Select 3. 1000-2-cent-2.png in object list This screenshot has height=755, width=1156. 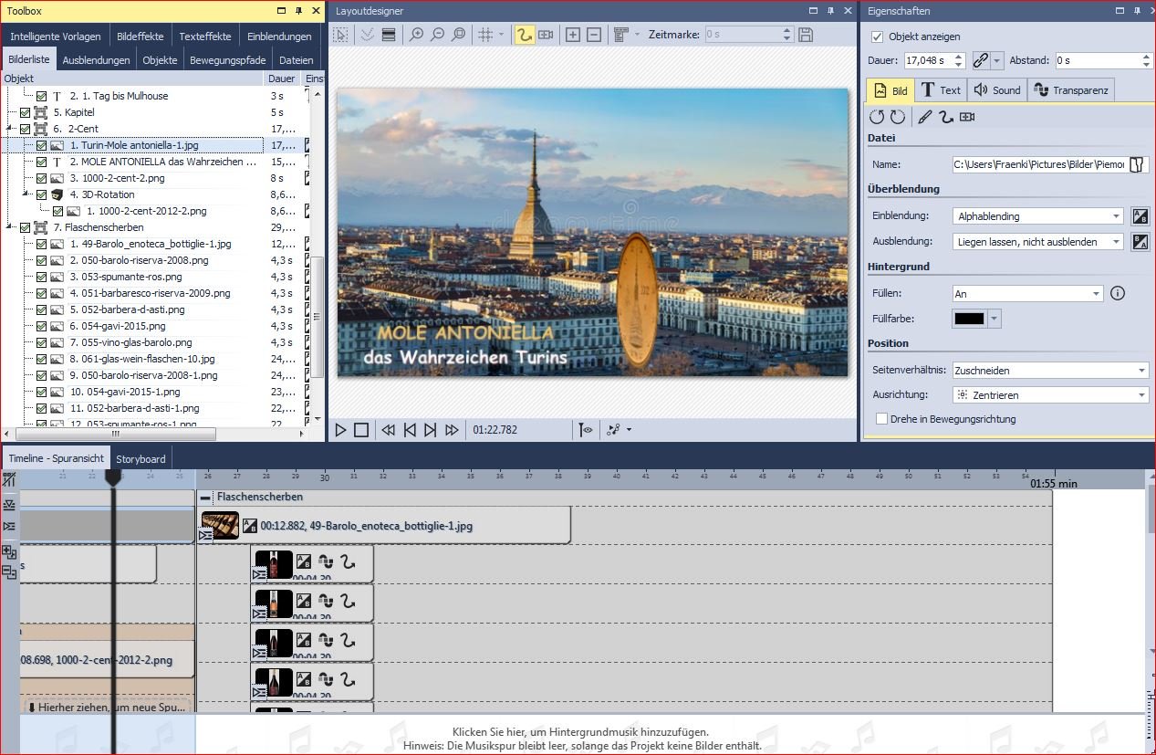tap(117, 178)
